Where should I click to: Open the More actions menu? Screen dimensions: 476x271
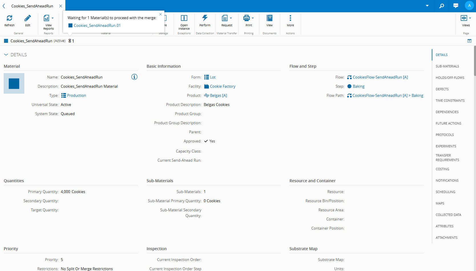coord(290,18)
